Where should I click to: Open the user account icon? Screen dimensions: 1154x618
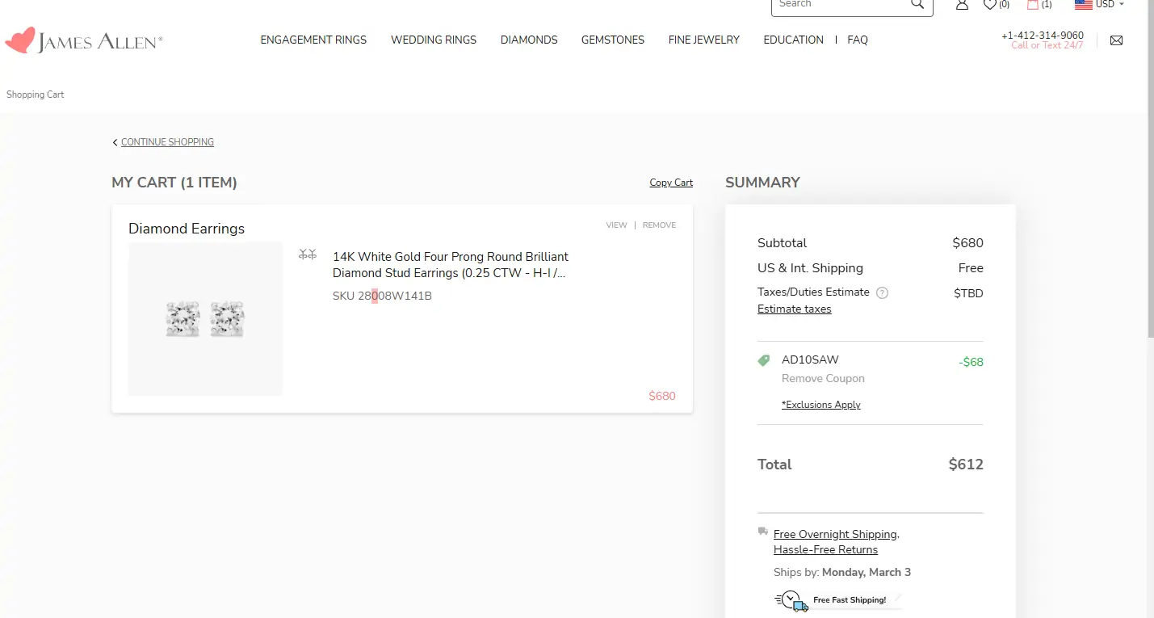click(962, 5)
